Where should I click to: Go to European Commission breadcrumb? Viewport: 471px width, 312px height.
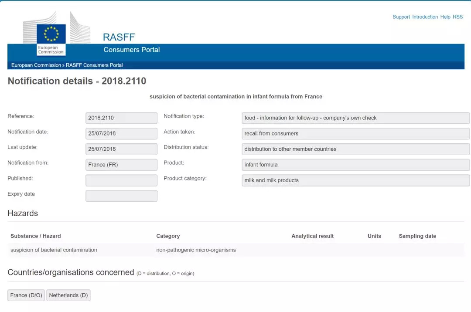click(36, 65)
